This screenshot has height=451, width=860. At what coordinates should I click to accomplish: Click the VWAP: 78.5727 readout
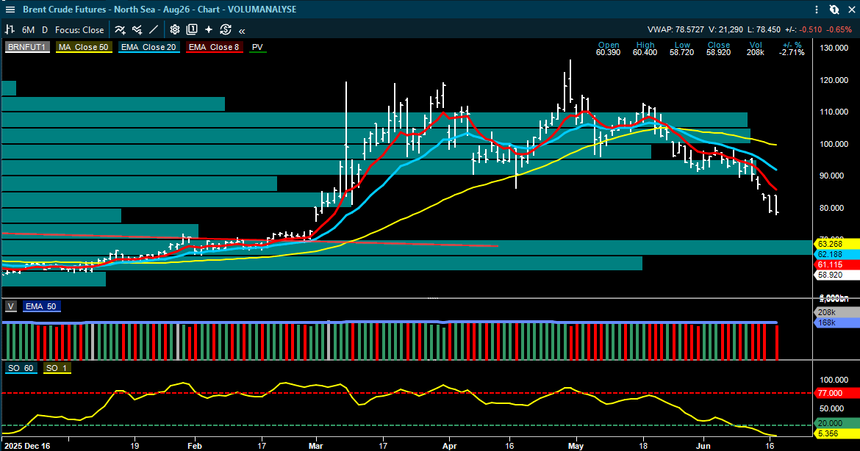click(676, 29)
